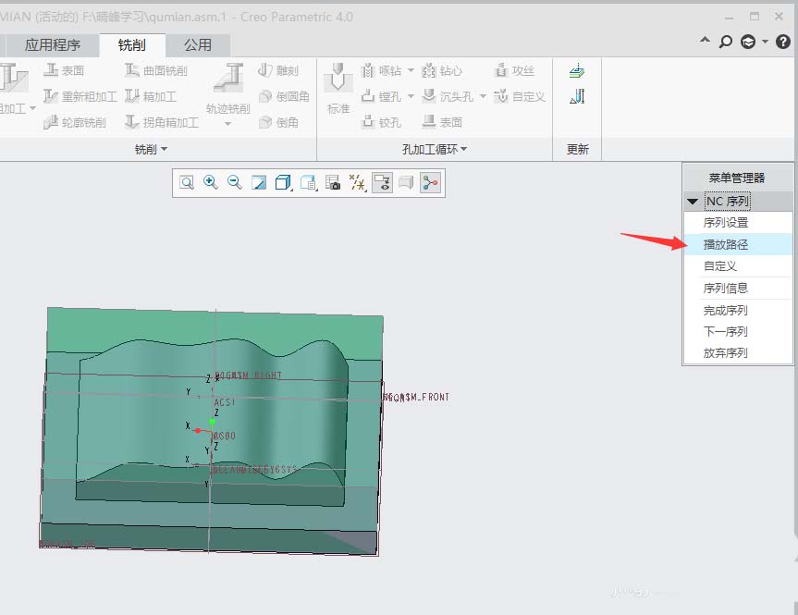
Task: Collapse the ribbon with up arrow
Action: click(705, 40)
